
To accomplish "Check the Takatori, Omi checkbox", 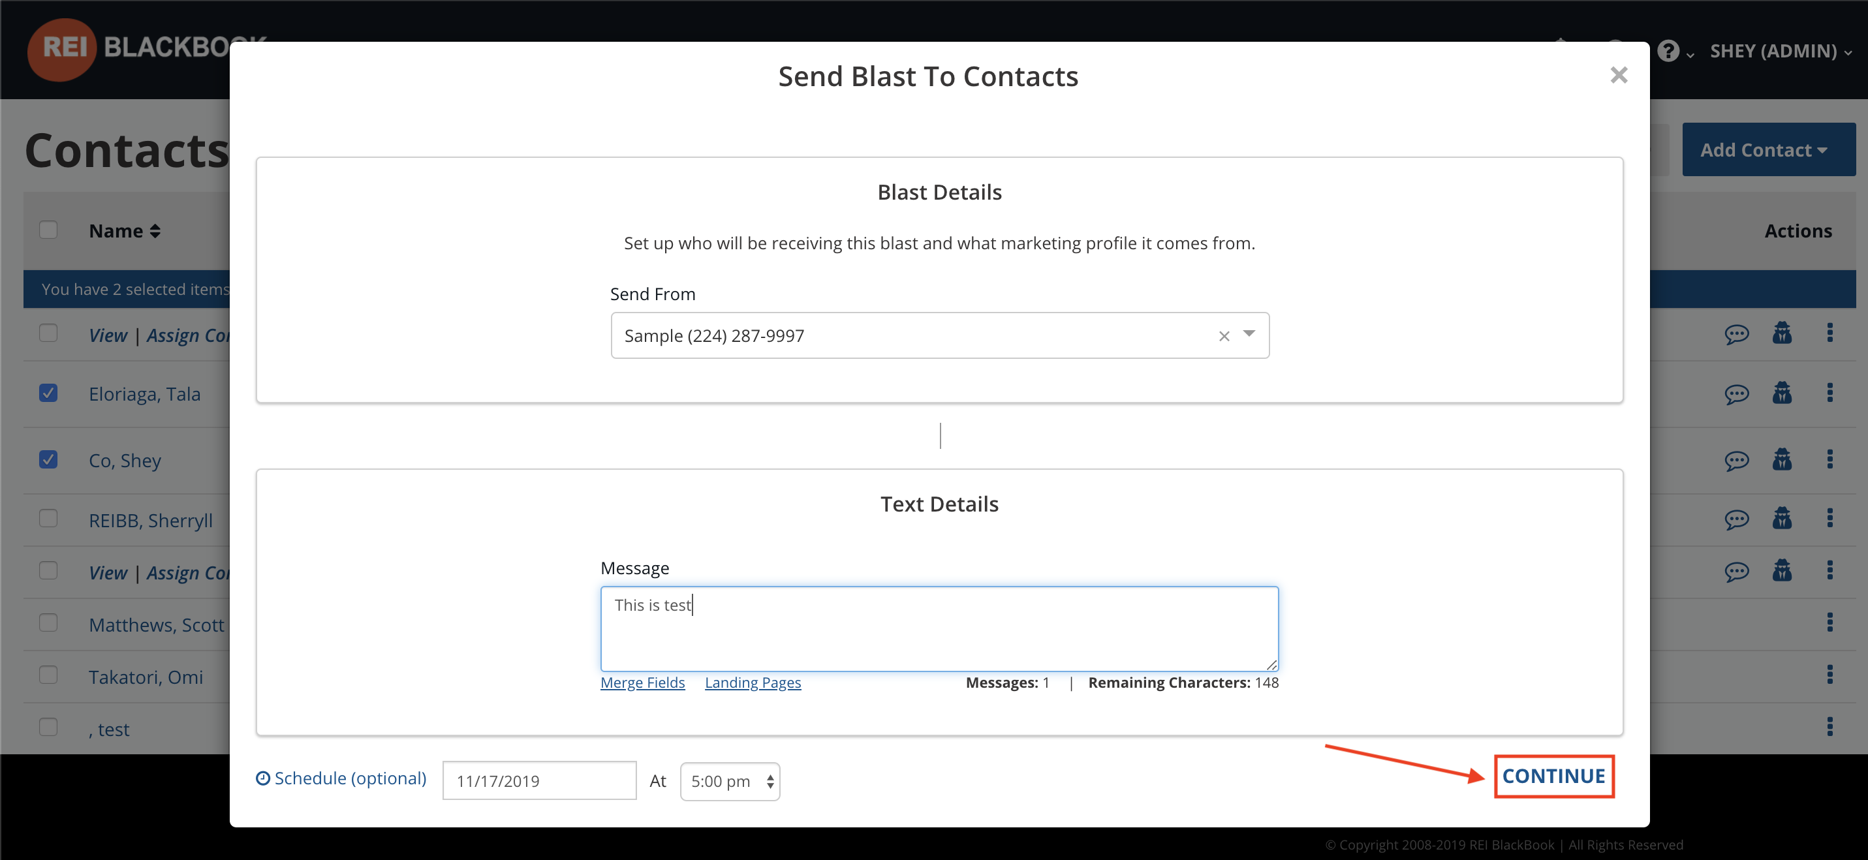I will [x=48, y=675].
